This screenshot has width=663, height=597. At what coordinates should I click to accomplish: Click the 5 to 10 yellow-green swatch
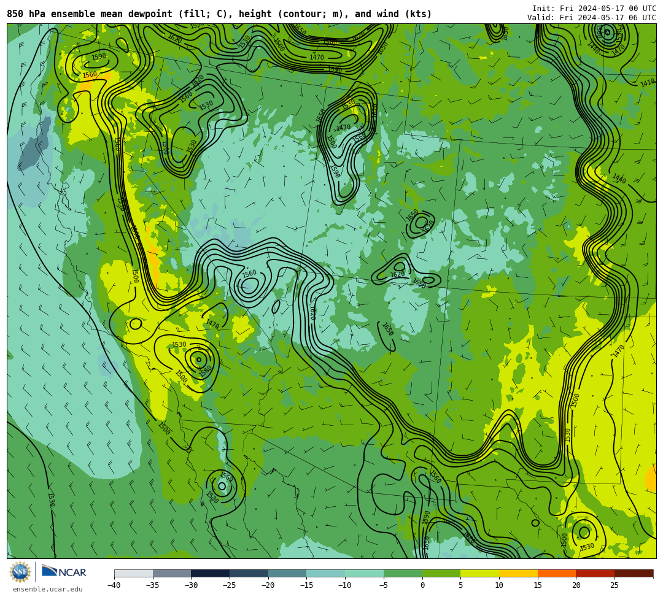[480, 573]
